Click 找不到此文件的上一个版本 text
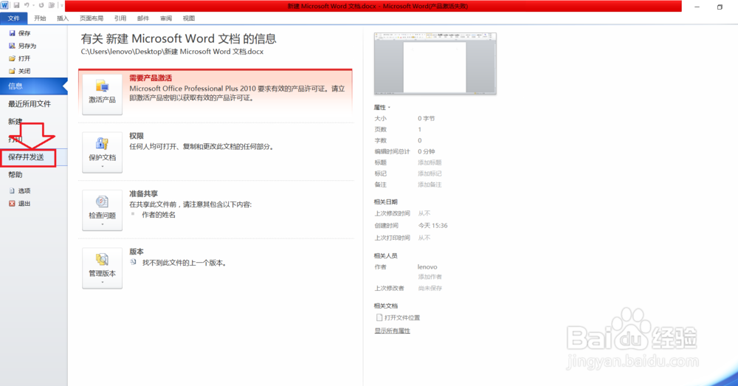Screen dimensions: 738x386 coord(184,263)
